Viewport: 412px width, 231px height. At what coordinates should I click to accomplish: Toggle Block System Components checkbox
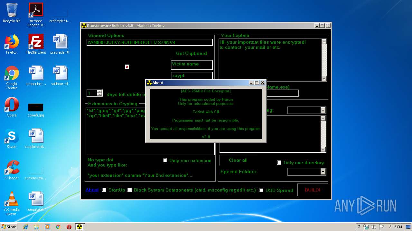(x=130, y=190)
